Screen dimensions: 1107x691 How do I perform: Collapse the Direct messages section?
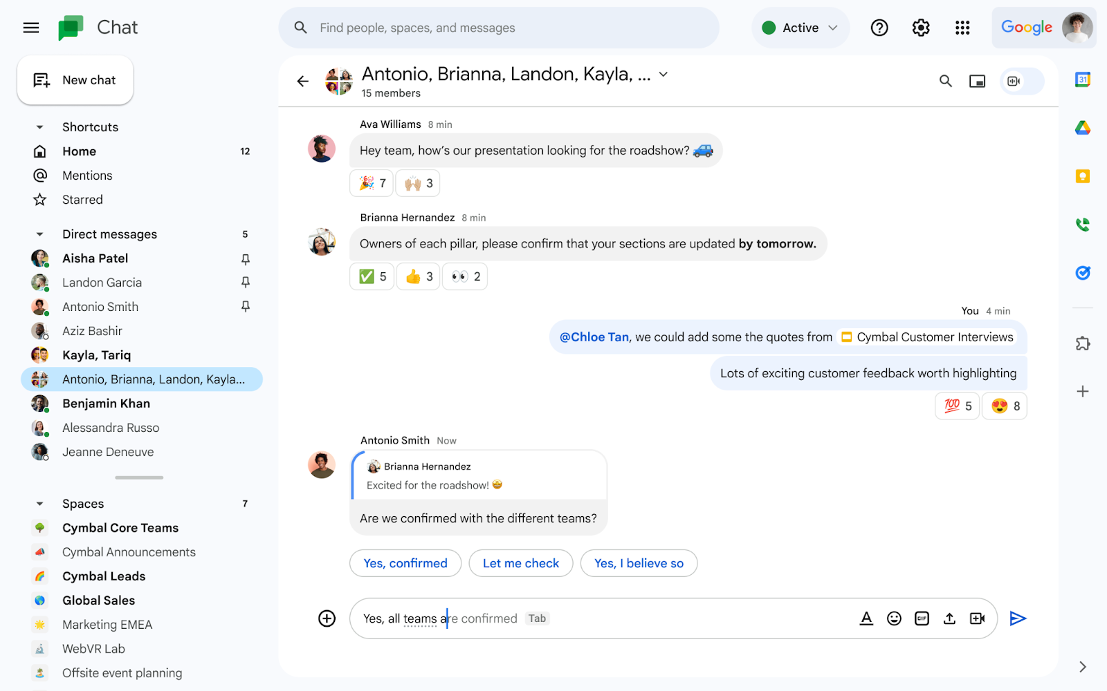point(39,234)
